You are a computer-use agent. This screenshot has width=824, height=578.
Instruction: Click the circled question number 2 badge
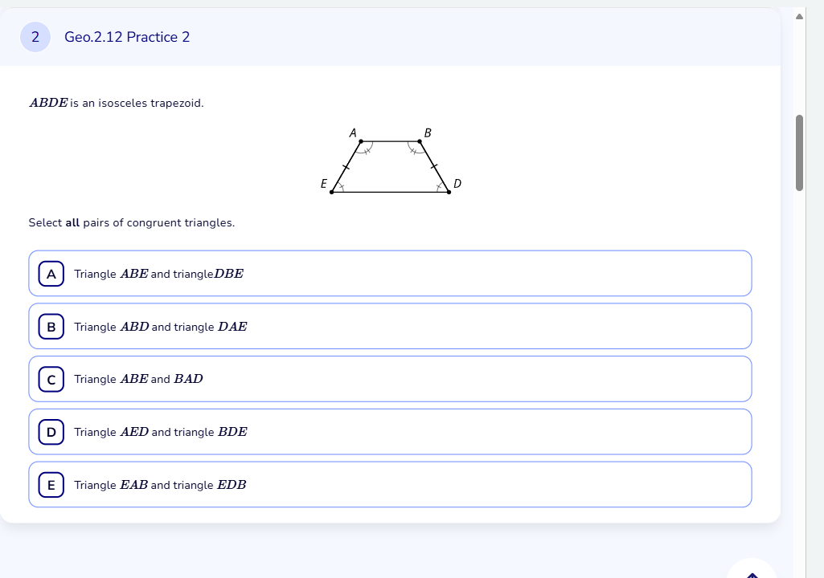coord(35,37)
